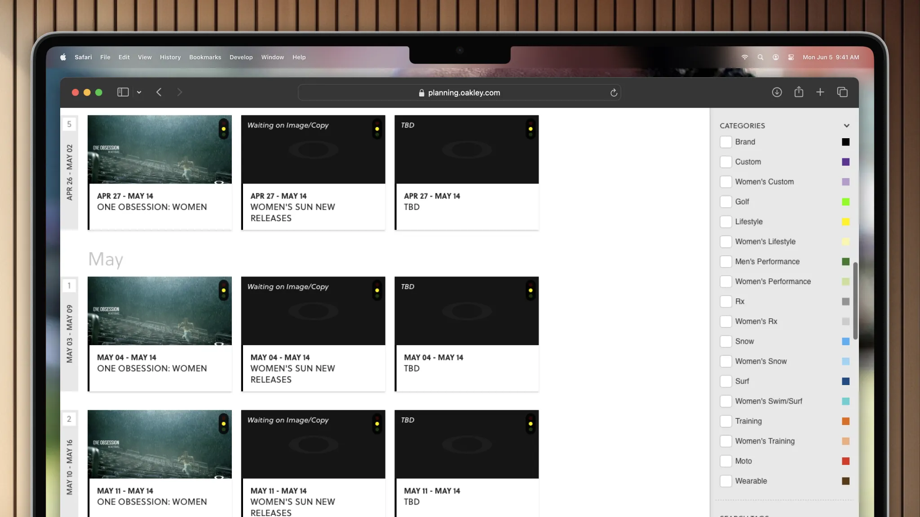Screen dimensions: 920x517
Task: Open the Share sheet icon
Action: (799, 92)
